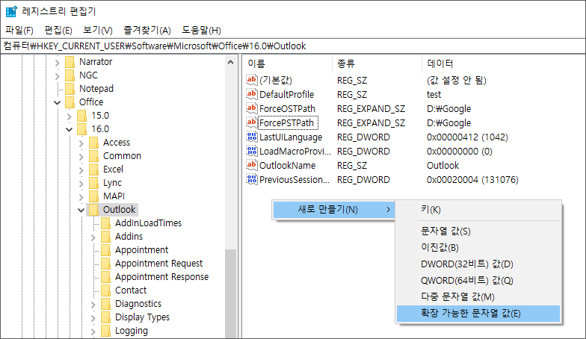Open the 파일(F) menu
This screenshot has width=586, height=339.
tap(19, 30)
